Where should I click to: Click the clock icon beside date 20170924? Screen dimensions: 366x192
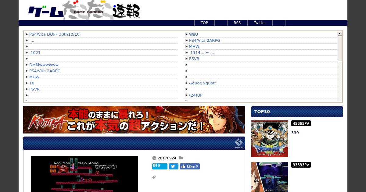tap(154, 158)
